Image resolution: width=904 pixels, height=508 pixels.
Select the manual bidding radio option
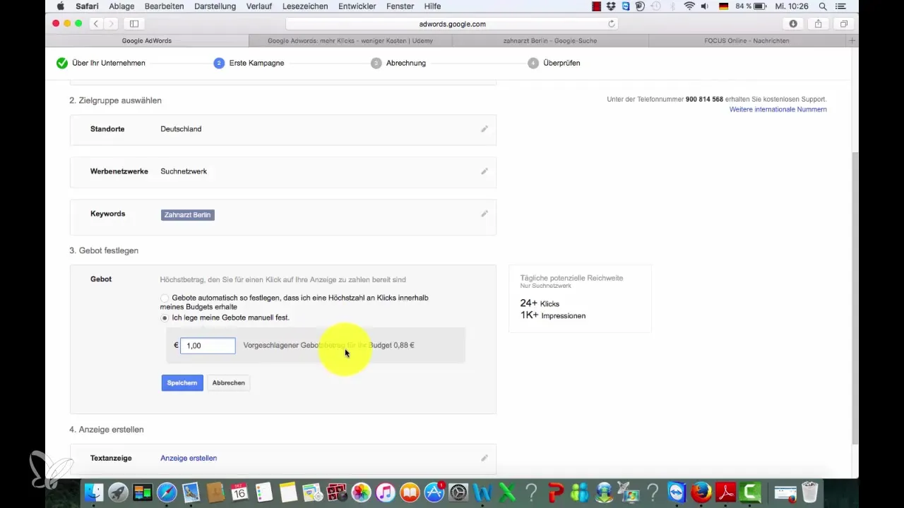165,318
